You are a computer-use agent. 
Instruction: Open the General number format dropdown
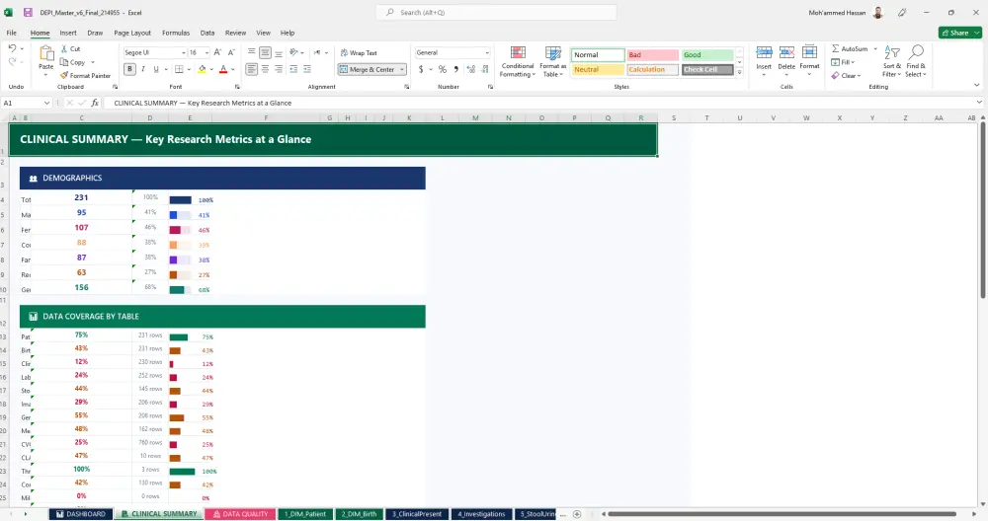[487, 53]
